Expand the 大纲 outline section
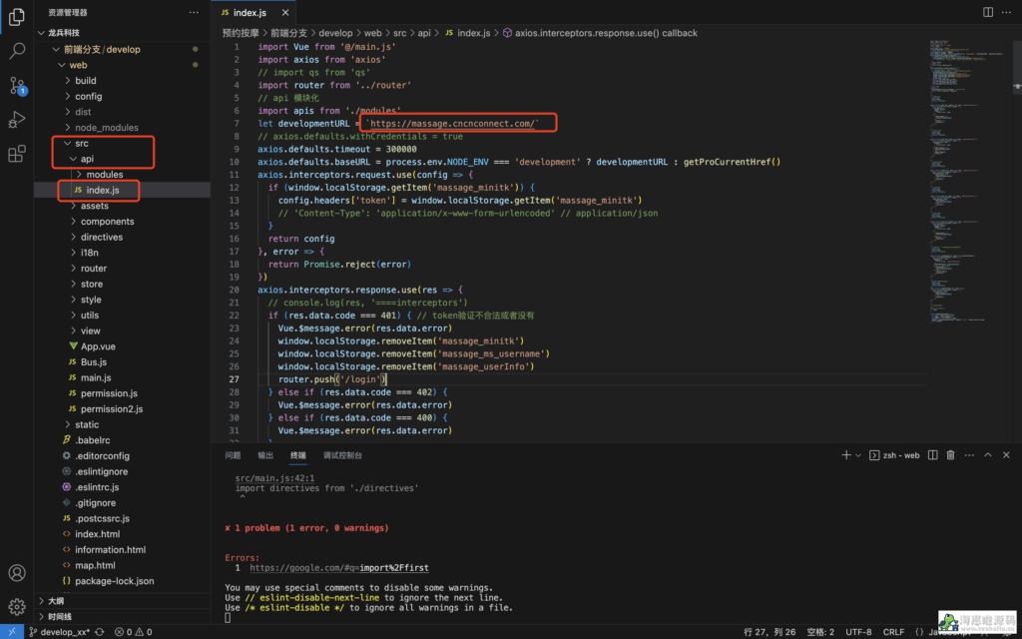Screen dimensions: 1022x639 point(56,600)
